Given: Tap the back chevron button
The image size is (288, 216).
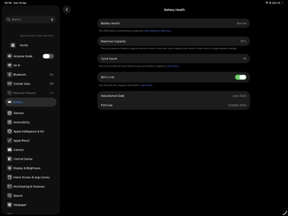Looking at the screenshot, I should click(67, 10).
